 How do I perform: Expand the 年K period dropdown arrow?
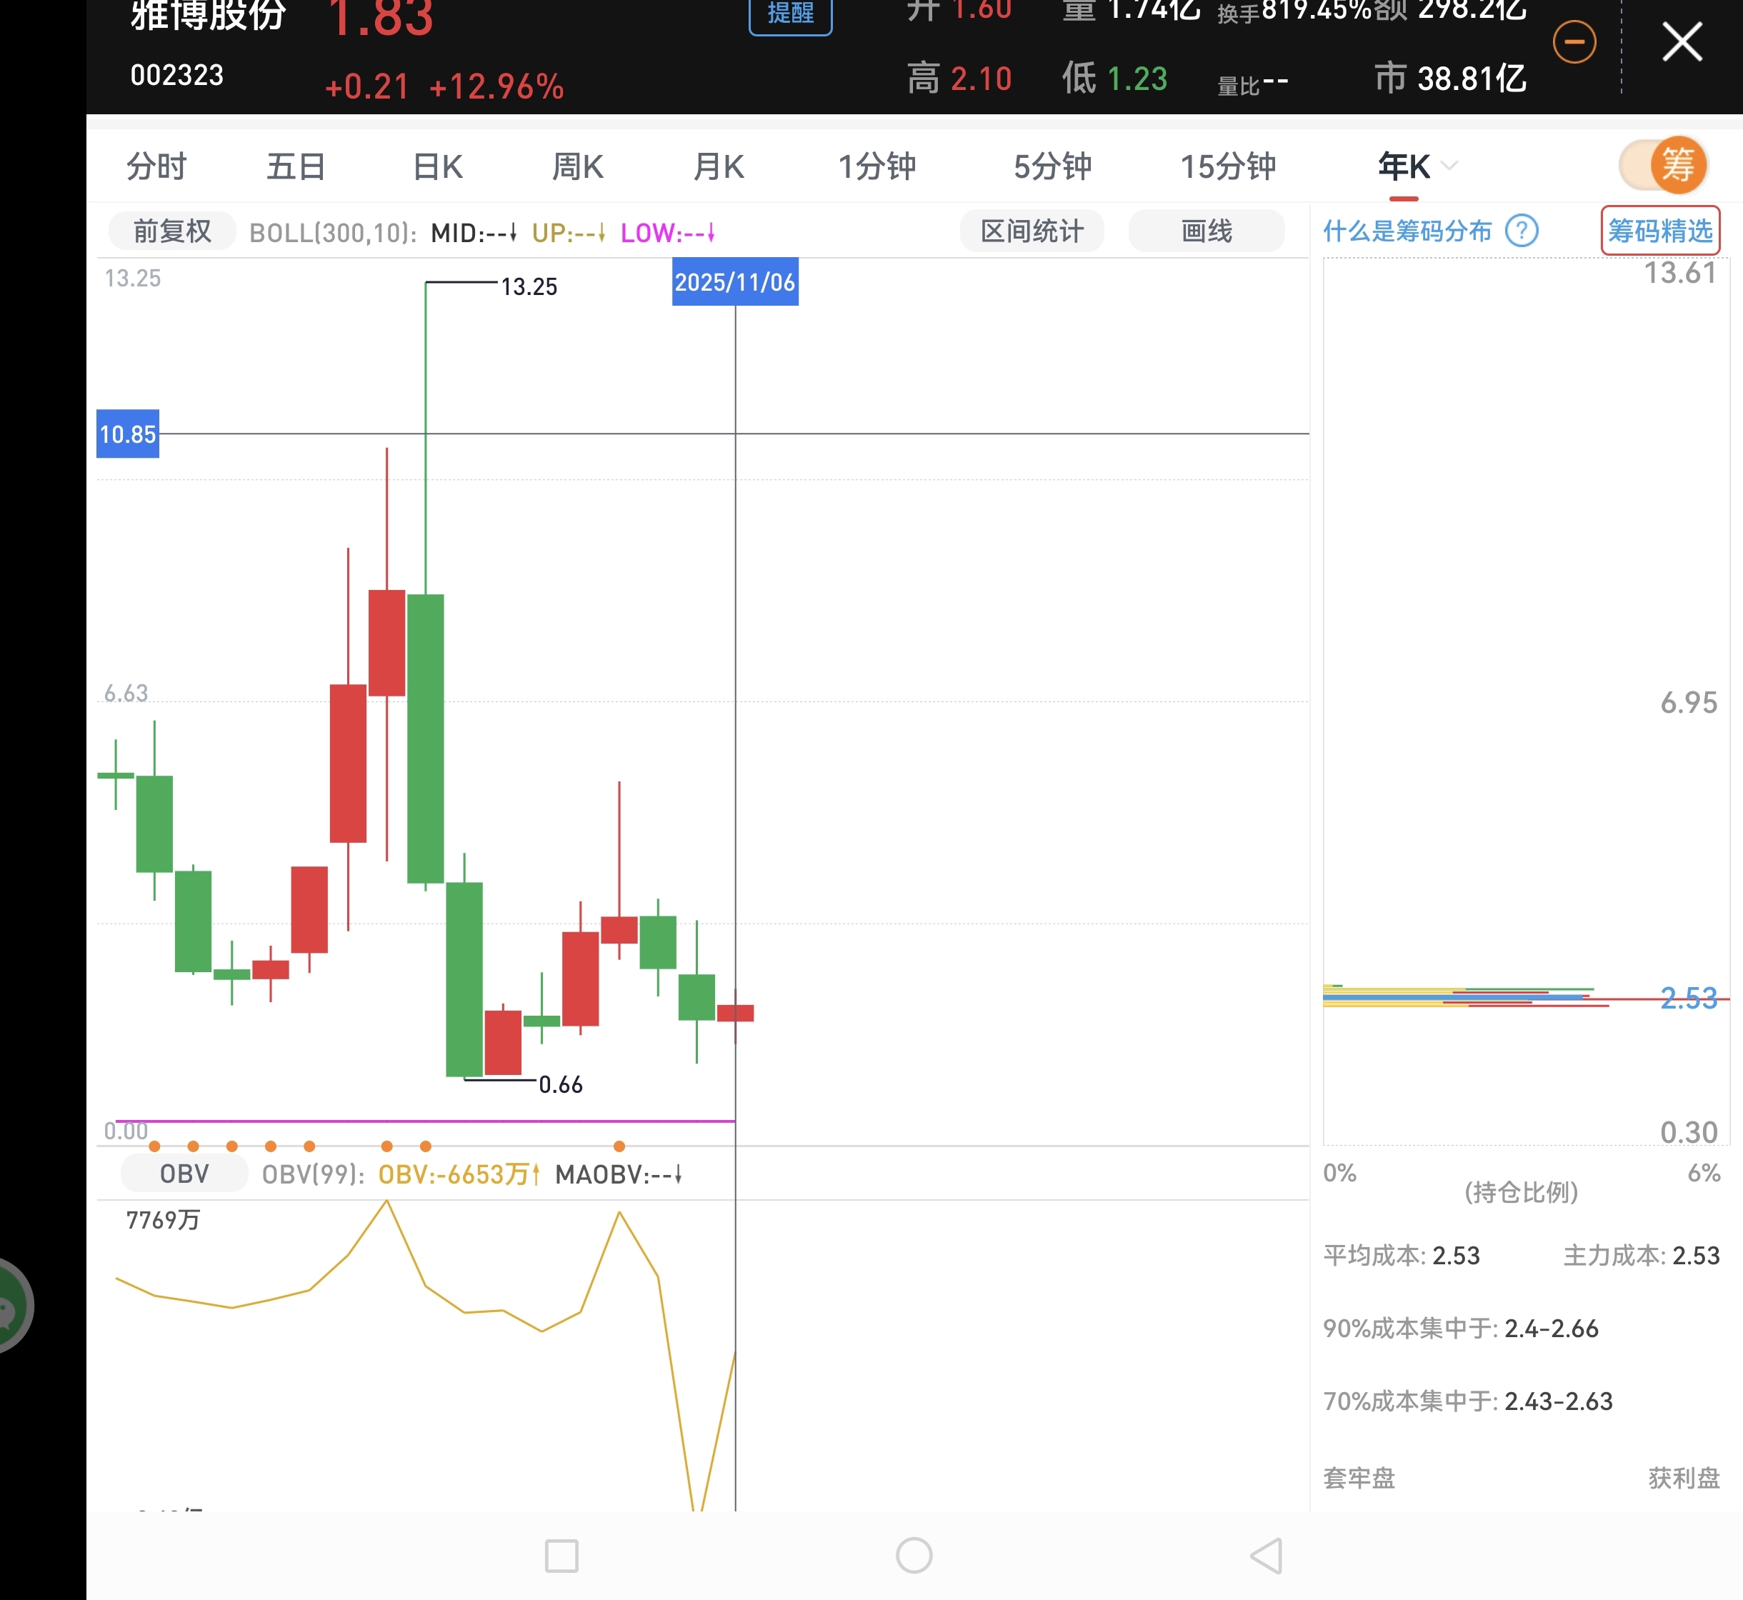pos(1449,166)
